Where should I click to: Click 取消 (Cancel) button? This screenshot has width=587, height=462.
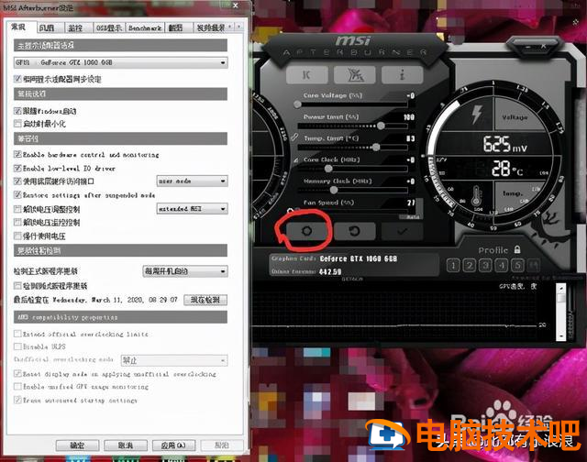pos(126,445)
